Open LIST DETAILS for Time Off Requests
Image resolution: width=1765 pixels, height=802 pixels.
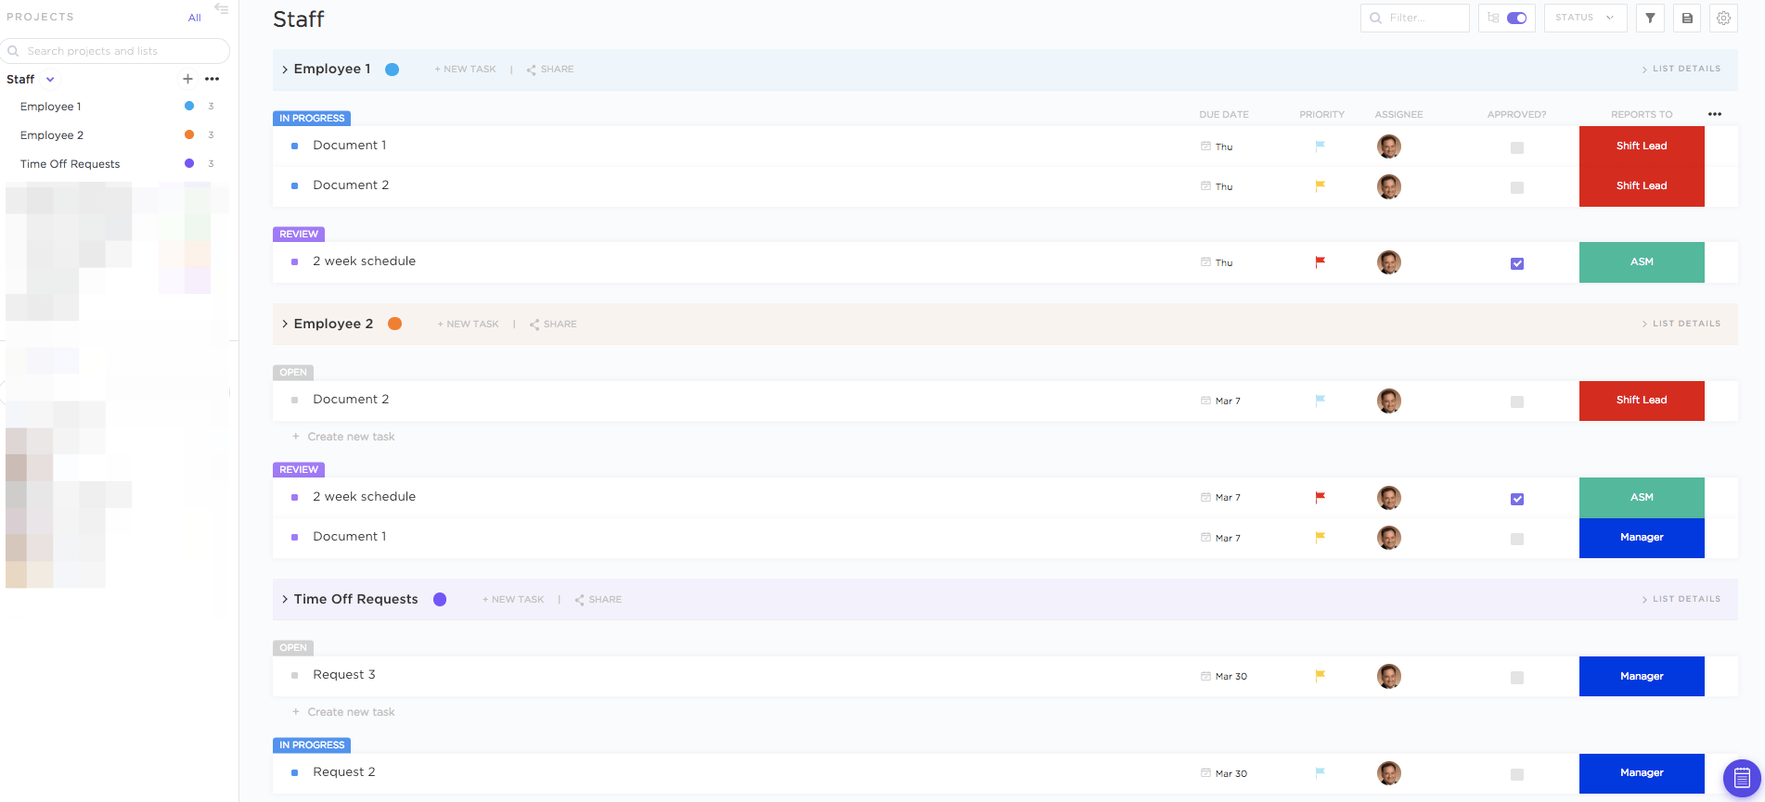click(1681, 599)
